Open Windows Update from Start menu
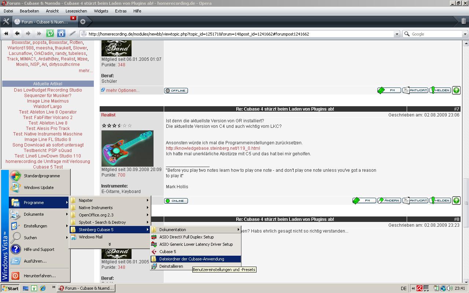The width and height of the screenshot is (469, 293). 39,188
